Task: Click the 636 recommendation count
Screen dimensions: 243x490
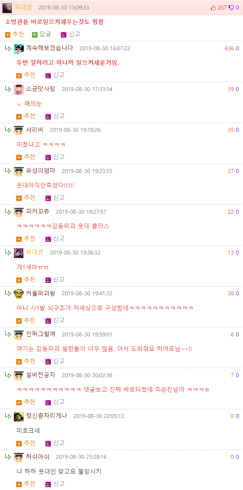Action: tap(229, 49)
